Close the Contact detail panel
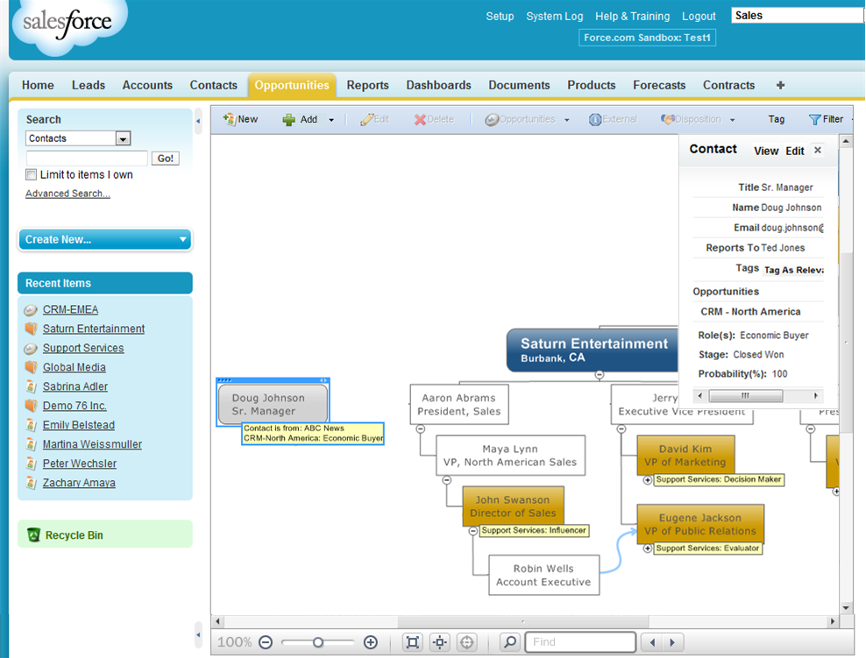Image resolution: width=866 pixels, height=658 pixels. 818,150
